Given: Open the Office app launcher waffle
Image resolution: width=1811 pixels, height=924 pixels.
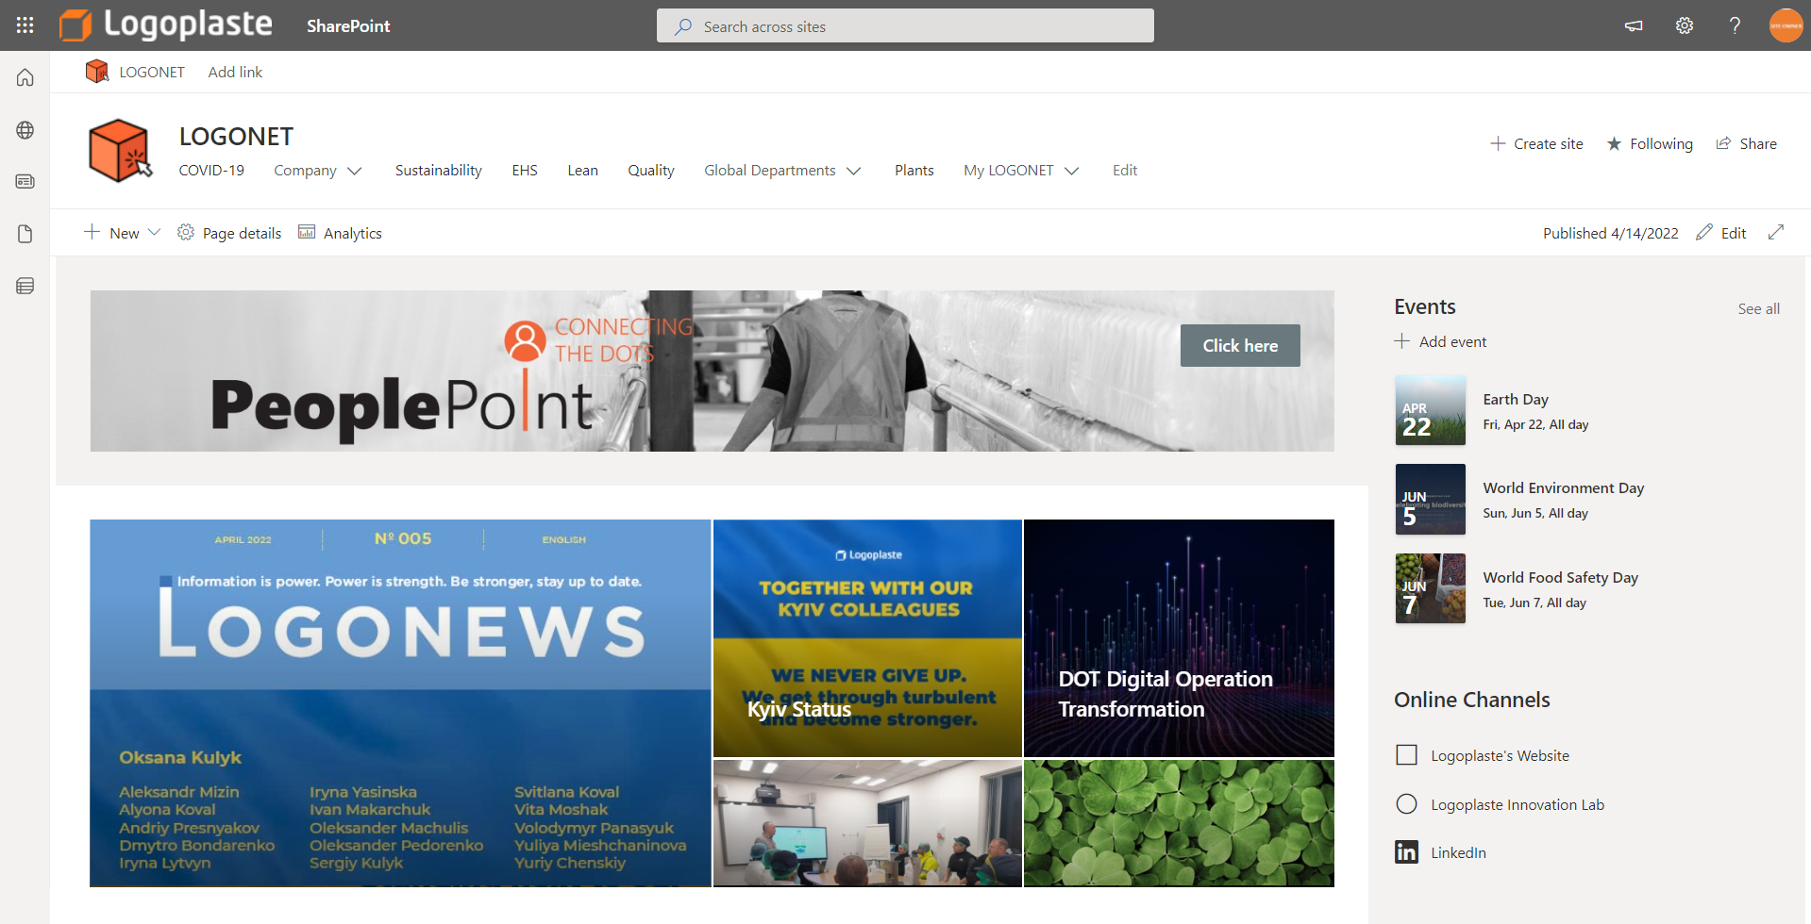Looking at the screenshot, I should 24,25.
